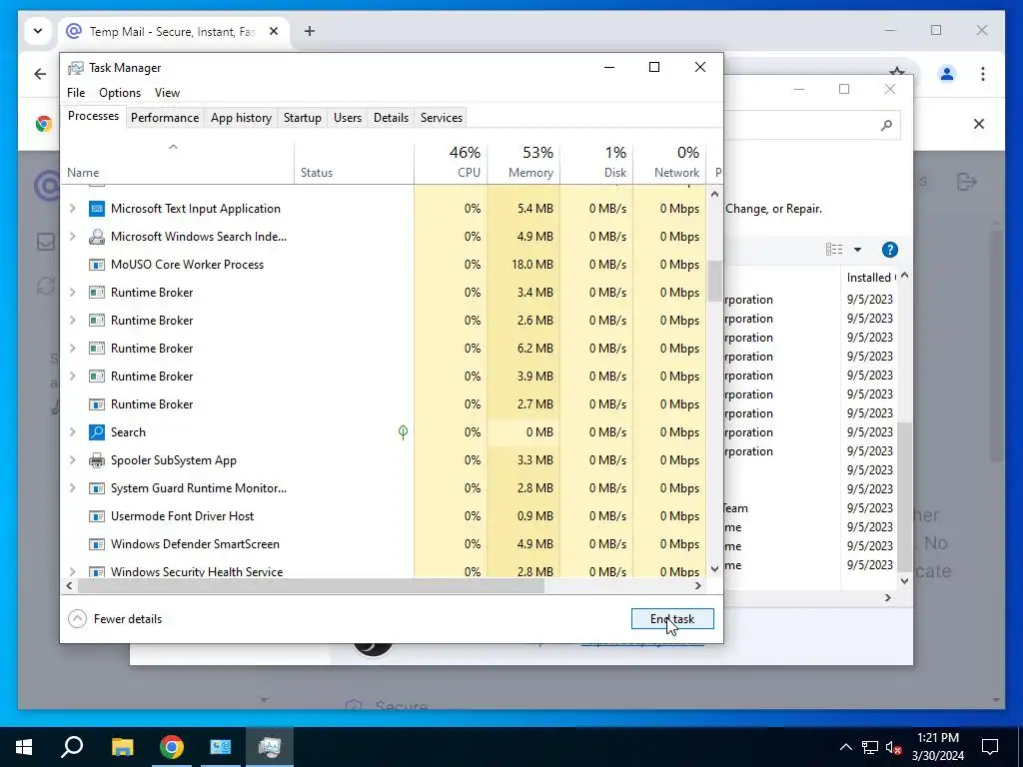1023x767 pixels.
Task: Show hidden tray icons chevron
Action: 845,747
